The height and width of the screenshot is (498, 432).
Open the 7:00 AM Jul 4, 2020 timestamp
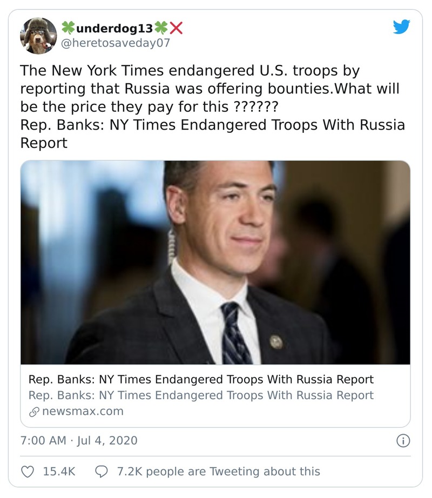(x=79, y=441)
